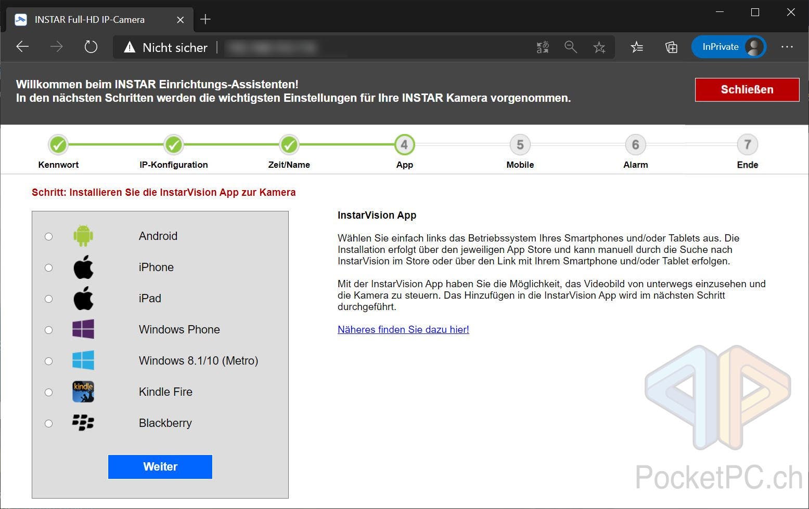
Task: Click the purple Windows Phone logo
Action: [x=83, y=329]
